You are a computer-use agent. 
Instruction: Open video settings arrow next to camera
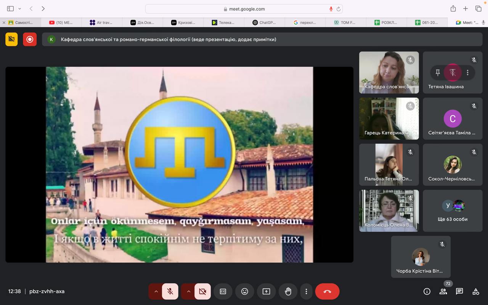(x=188, y=291)
